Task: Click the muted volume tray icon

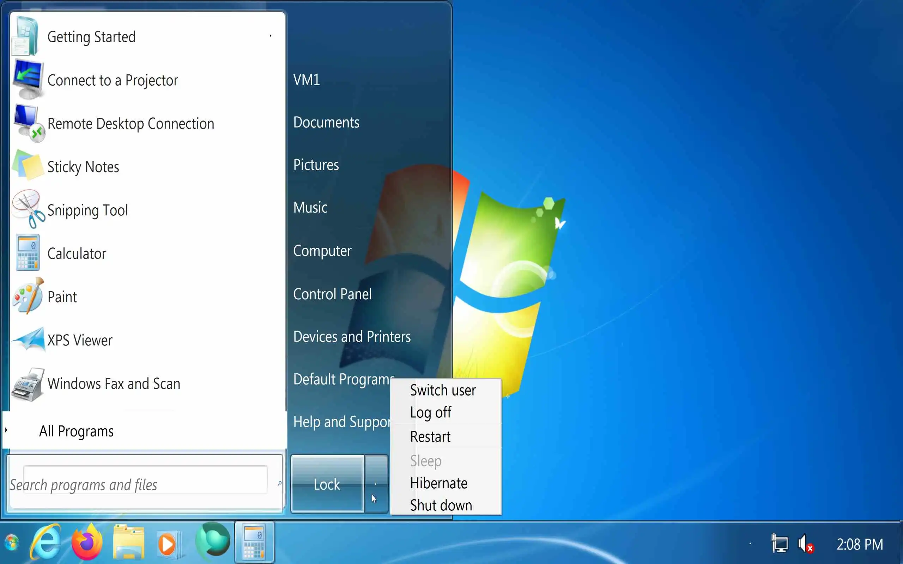Action: pos(805,544)
